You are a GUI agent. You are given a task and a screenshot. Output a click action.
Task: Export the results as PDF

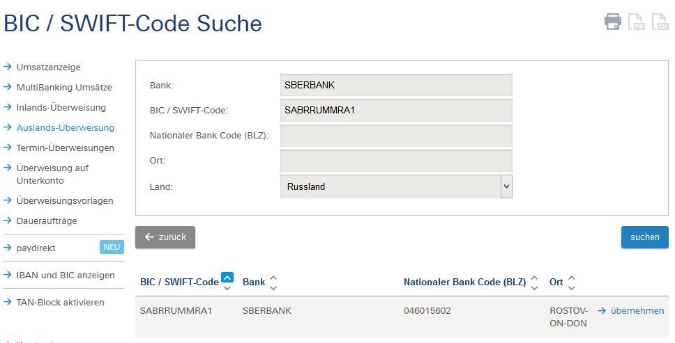[636, 22]
